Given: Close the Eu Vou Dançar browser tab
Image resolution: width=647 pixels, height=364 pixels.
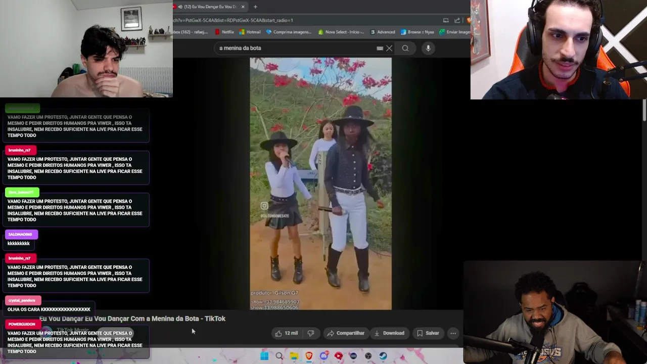Looking at the screenshot, I should point(243,7).
